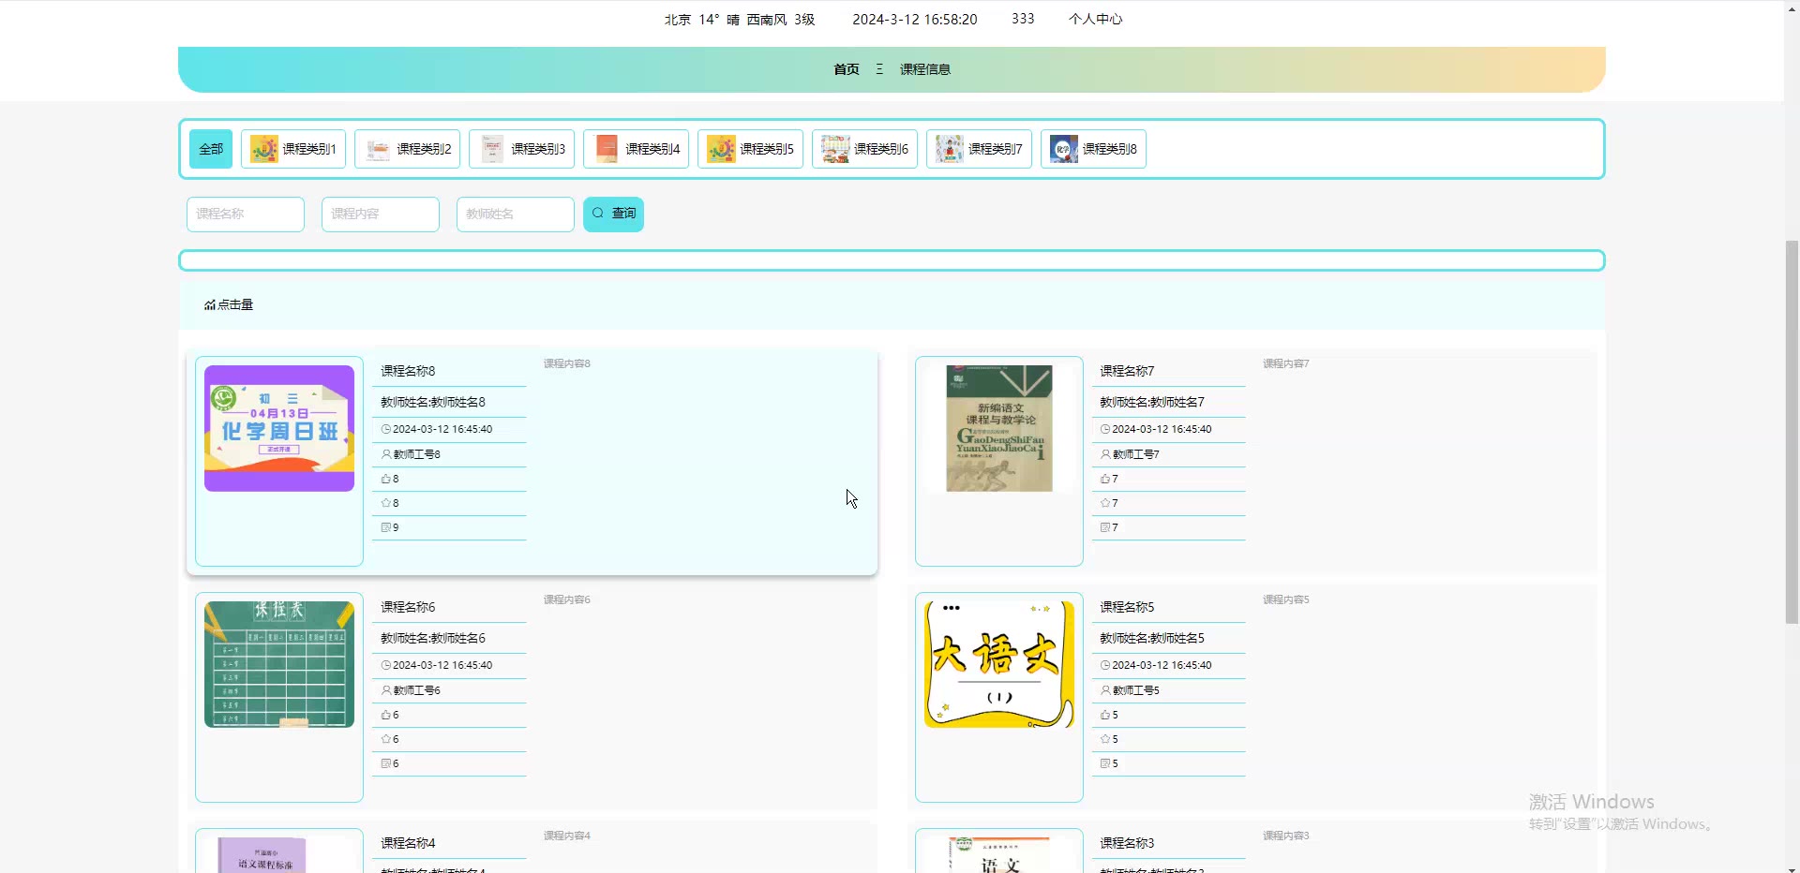Click the comment icon for 课程名称8
The height and width of the screenshot is (873, 1800).
point(386,527)
